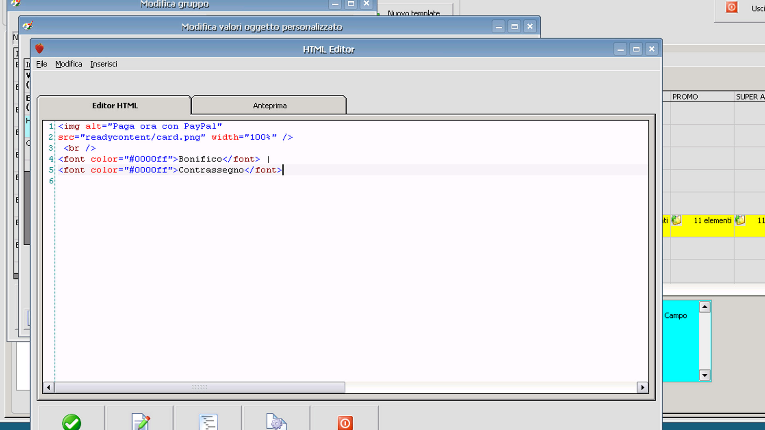Screen dimensions: 765x430
Task: Click the SUPER A column header
Action: [750, 97]
